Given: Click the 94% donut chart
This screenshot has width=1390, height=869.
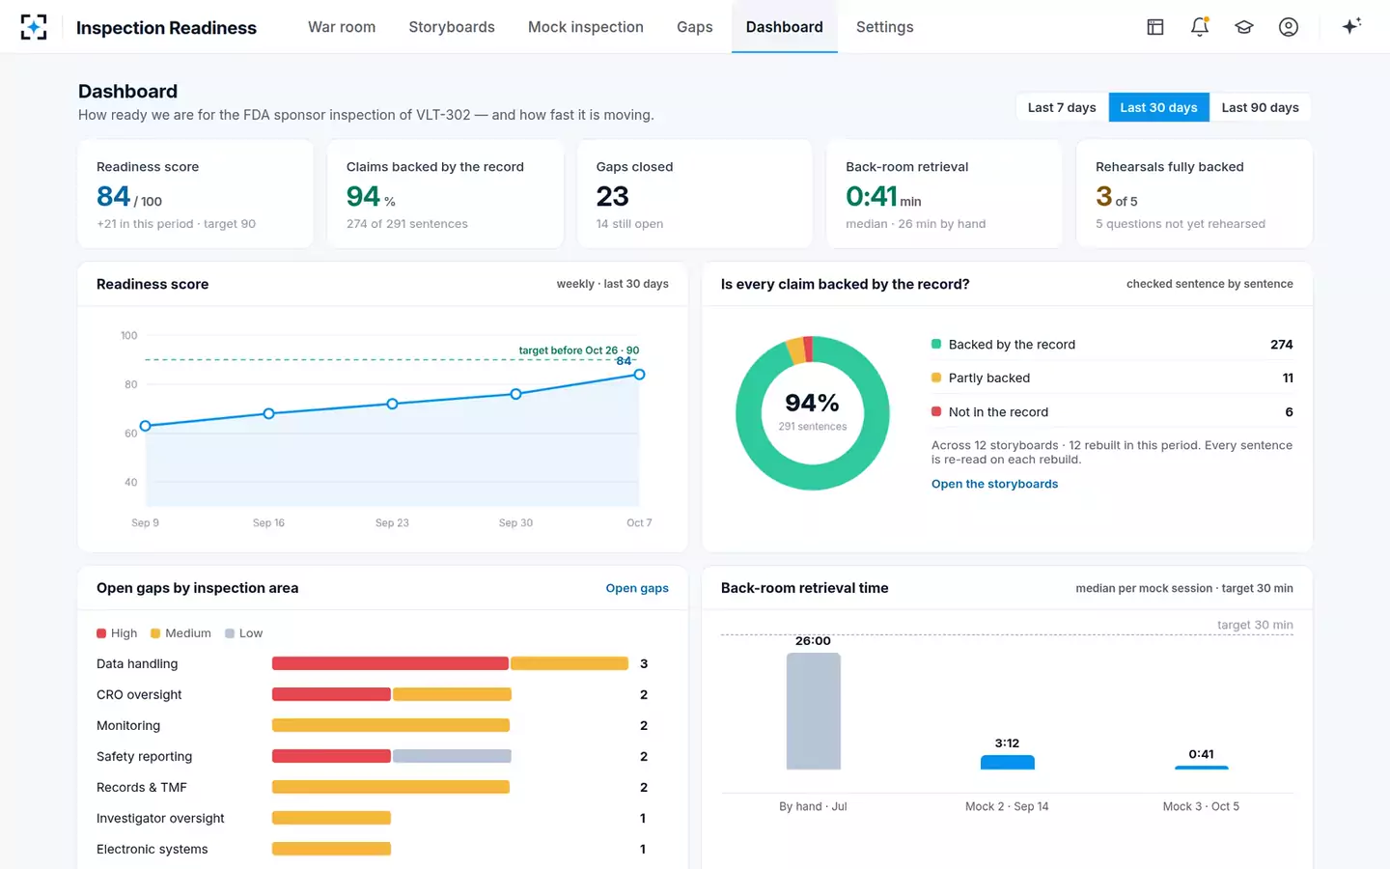Looking at the screenshot, I should tap(813, 413).
